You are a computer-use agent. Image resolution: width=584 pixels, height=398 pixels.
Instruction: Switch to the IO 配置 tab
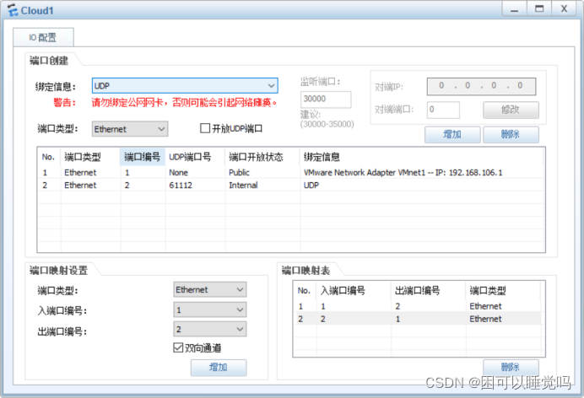point(43,37)
